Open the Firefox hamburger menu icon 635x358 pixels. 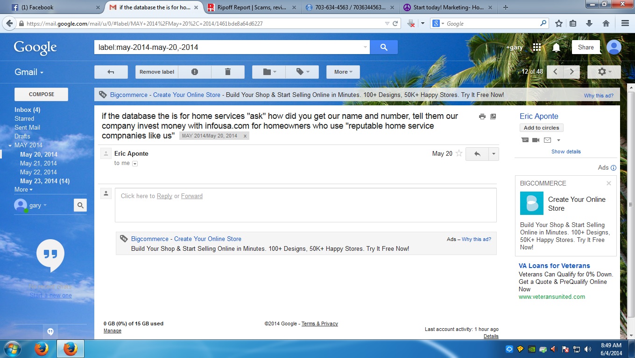tap(625, 23)
